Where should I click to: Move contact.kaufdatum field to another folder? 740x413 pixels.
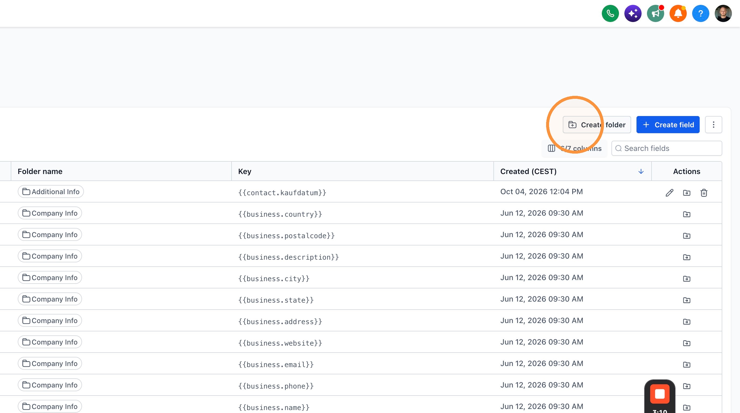click(x=687, y=193)
